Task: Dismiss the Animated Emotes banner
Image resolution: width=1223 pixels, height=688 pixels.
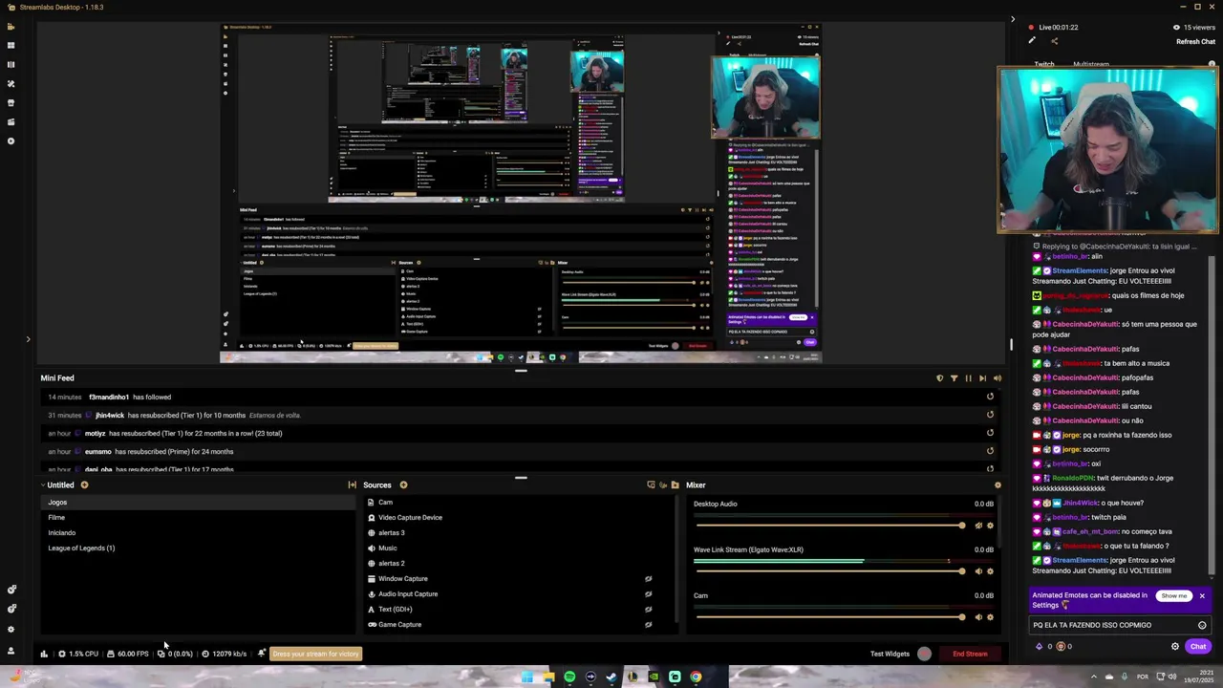Action: tap(1202, 596)
